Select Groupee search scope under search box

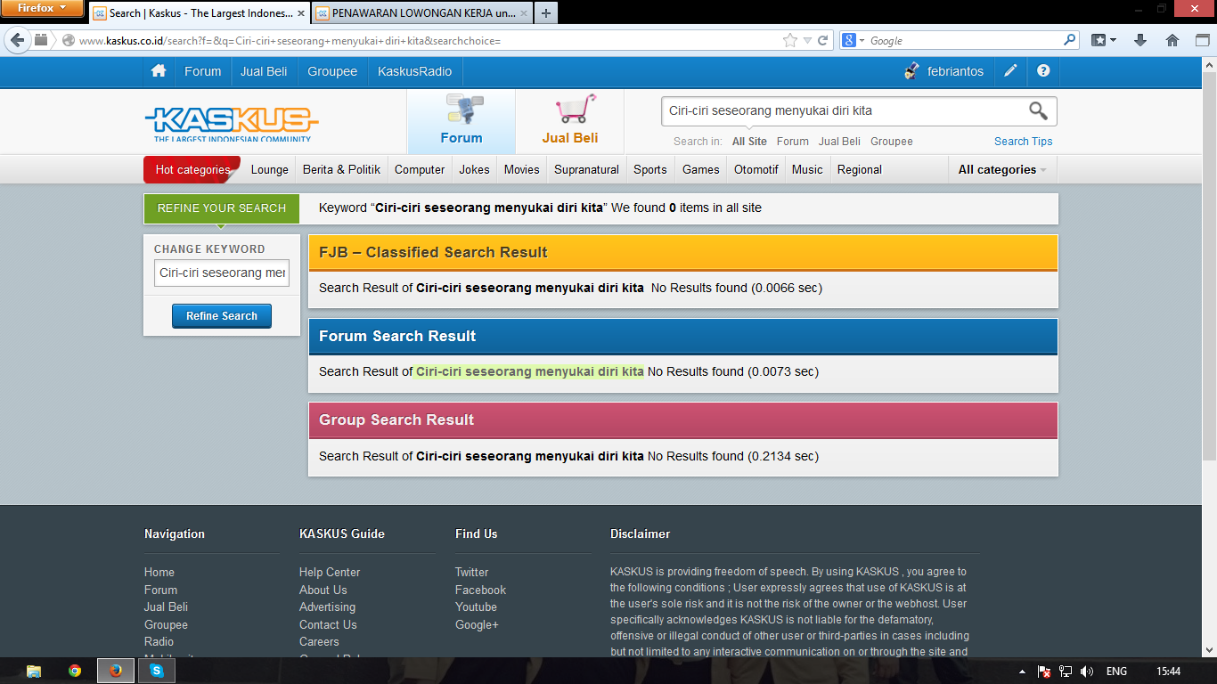pyautogui.click(x=892, y=142)
